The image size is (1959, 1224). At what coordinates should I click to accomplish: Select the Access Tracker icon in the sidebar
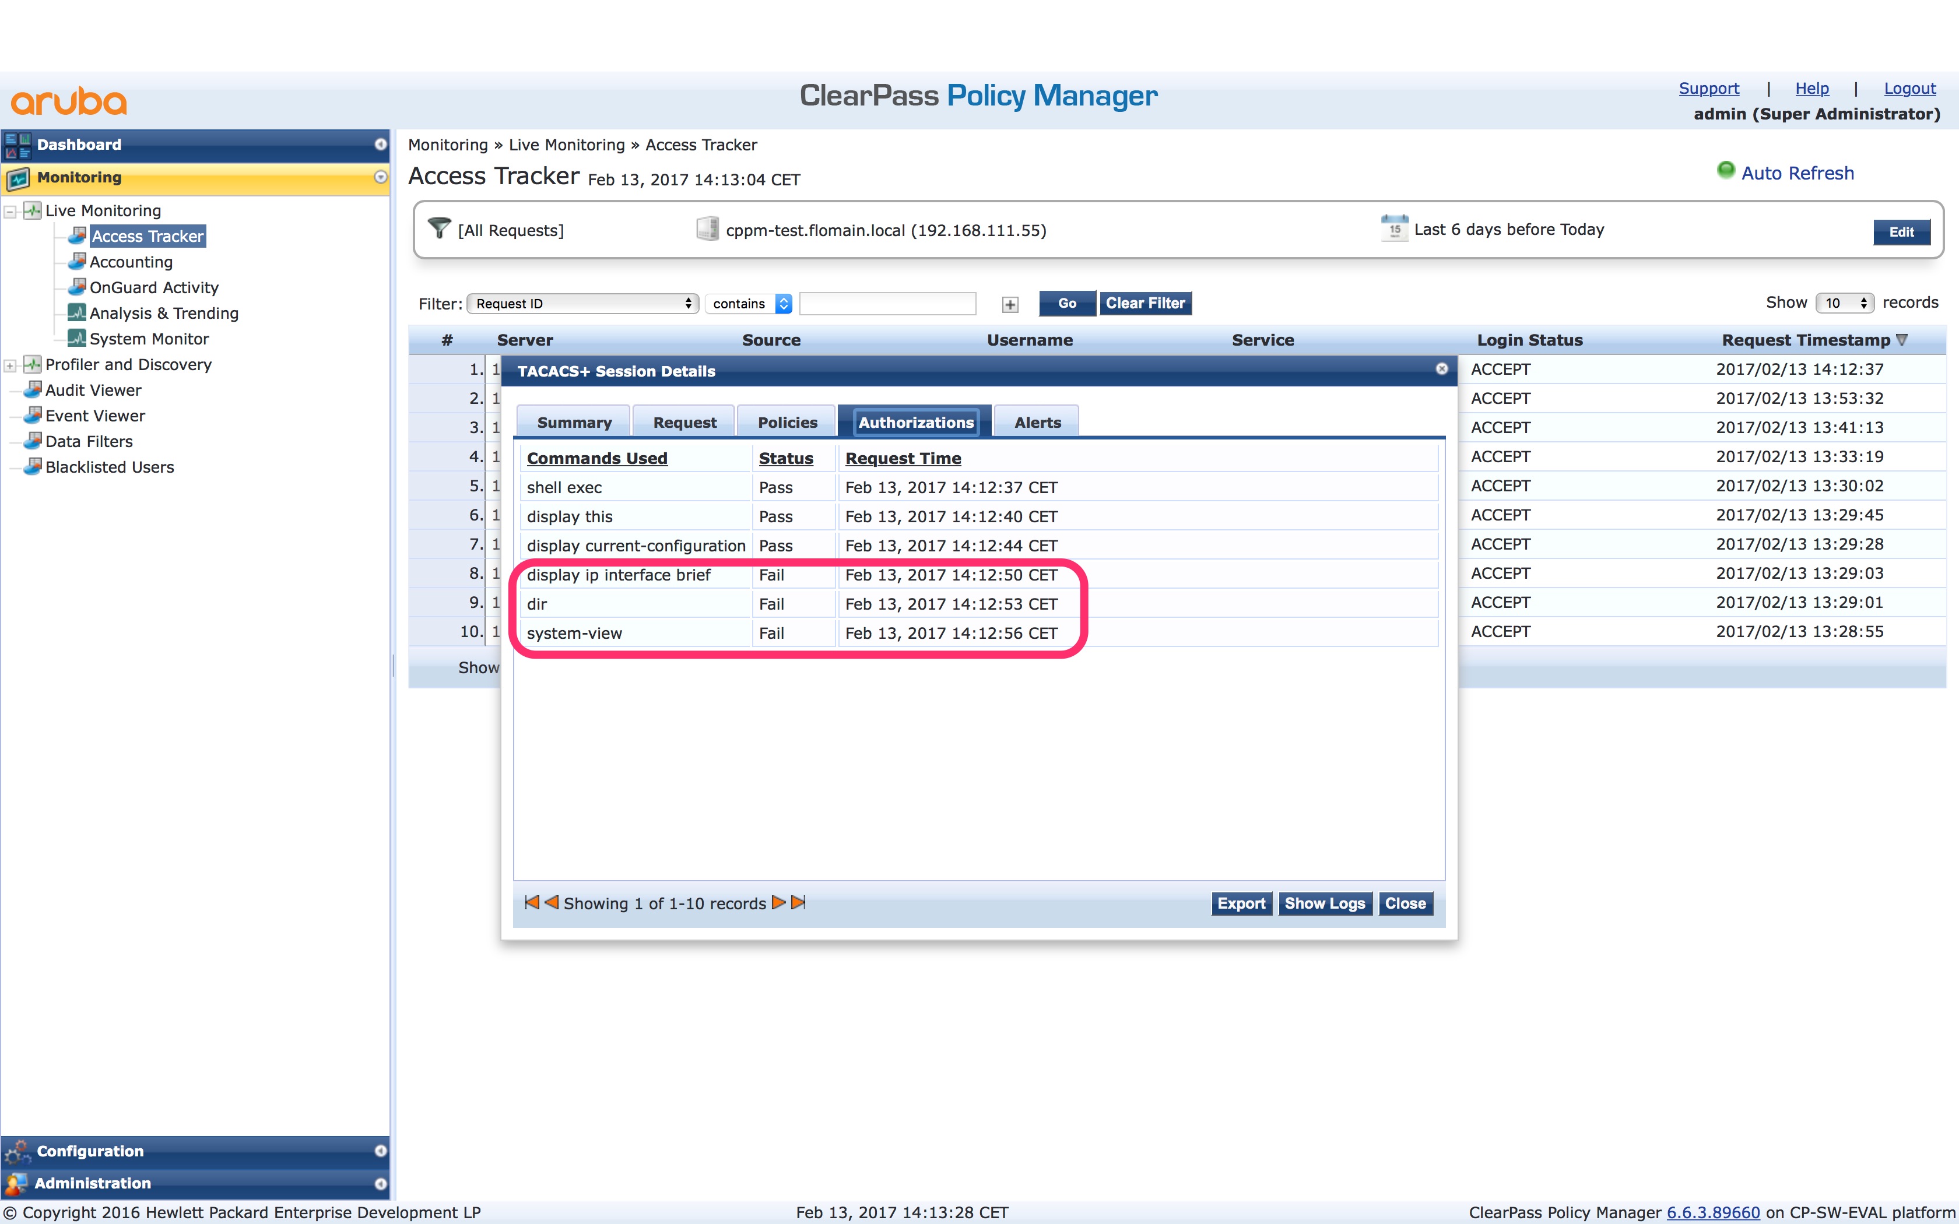pos(78,237)
